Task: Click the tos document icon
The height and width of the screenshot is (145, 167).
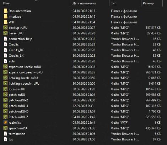Action: [x=5, y=139]
